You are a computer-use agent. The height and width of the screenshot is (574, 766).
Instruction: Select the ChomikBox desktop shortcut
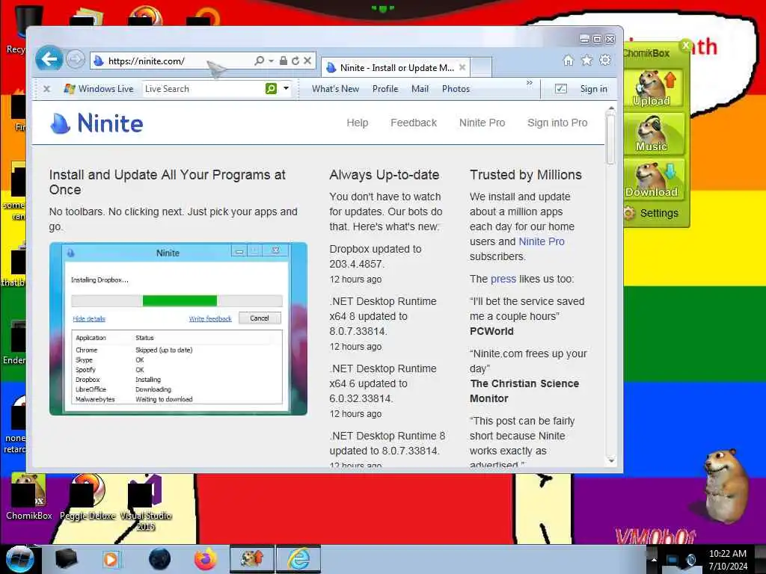pyautogui.click(x=29, y=496)
